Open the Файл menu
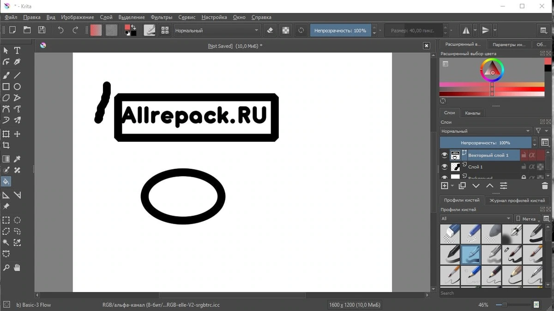Screen dimensions: 554x311 [11, 17]
